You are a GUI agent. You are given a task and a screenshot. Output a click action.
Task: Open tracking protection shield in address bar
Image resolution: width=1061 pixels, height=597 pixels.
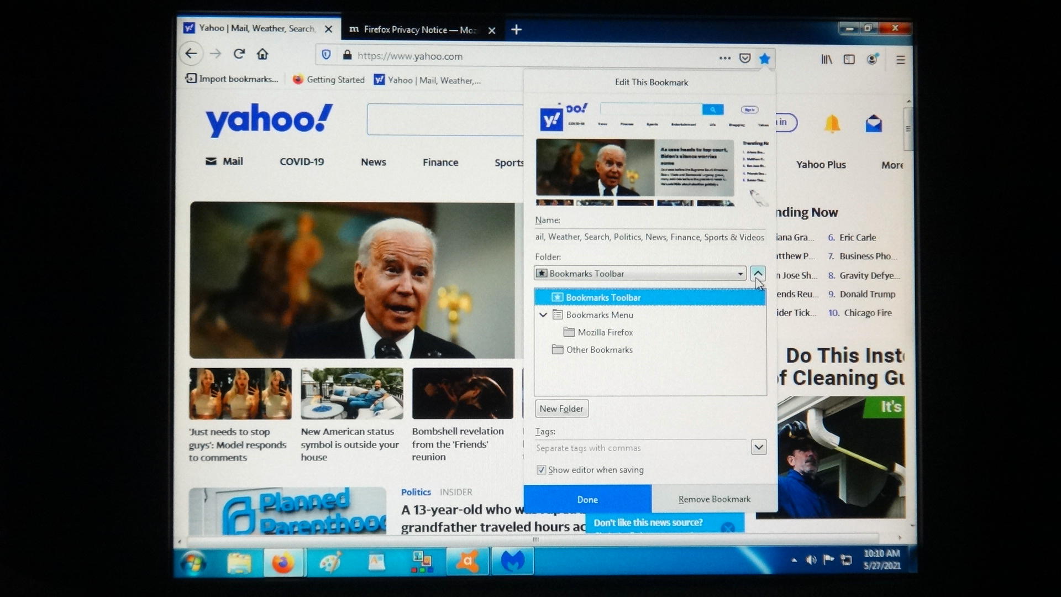click(x=326, y=55)
